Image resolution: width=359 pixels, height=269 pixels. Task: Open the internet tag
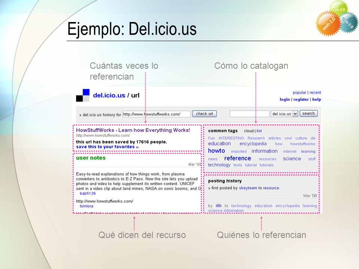[x=289, y=151]
